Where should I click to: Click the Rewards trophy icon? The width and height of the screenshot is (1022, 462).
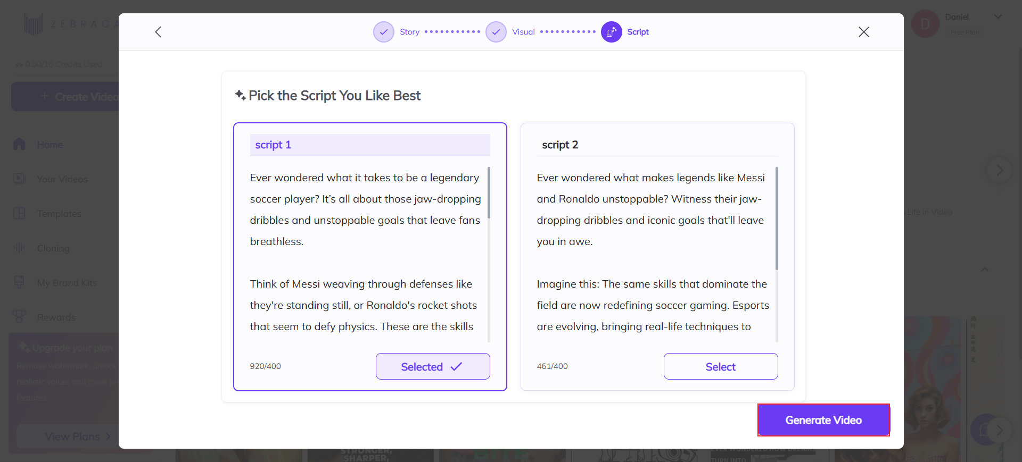click(19, 317)
